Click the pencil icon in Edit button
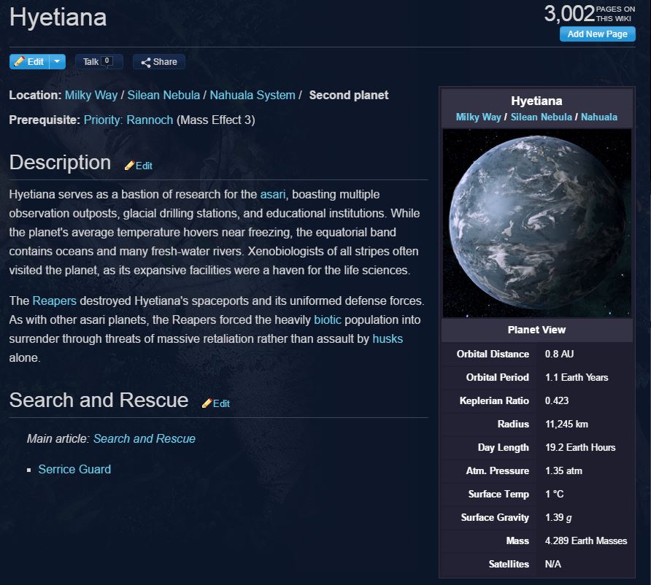 click(x=19, y=61)
